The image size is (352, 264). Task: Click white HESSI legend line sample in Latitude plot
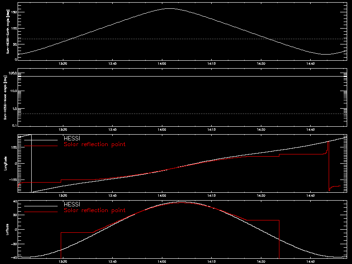pos(41,206)
